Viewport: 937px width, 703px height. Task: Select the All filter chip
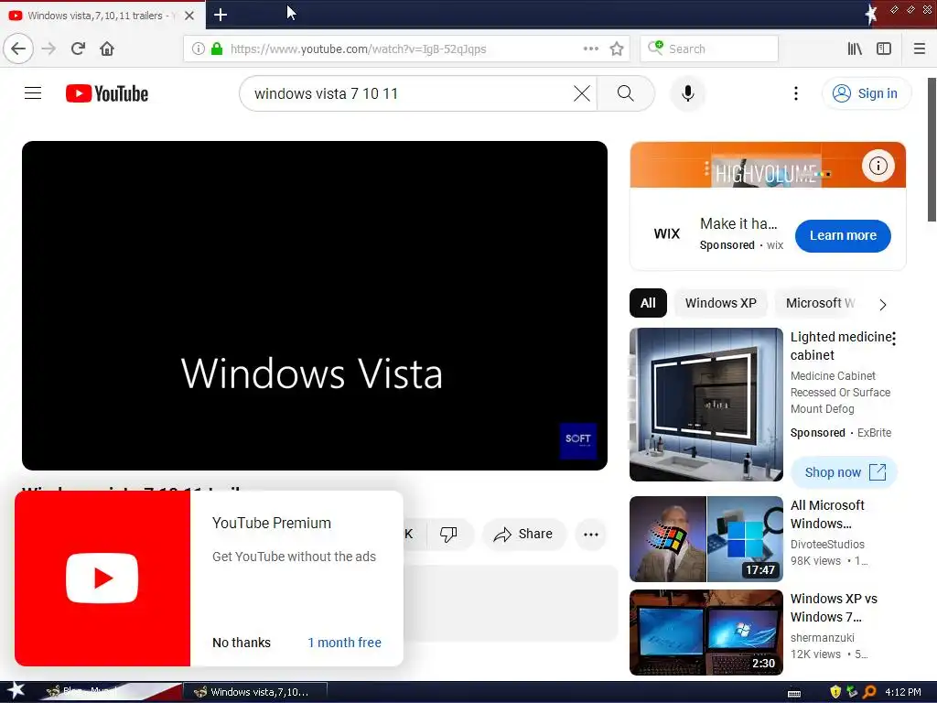click(648, 303)
